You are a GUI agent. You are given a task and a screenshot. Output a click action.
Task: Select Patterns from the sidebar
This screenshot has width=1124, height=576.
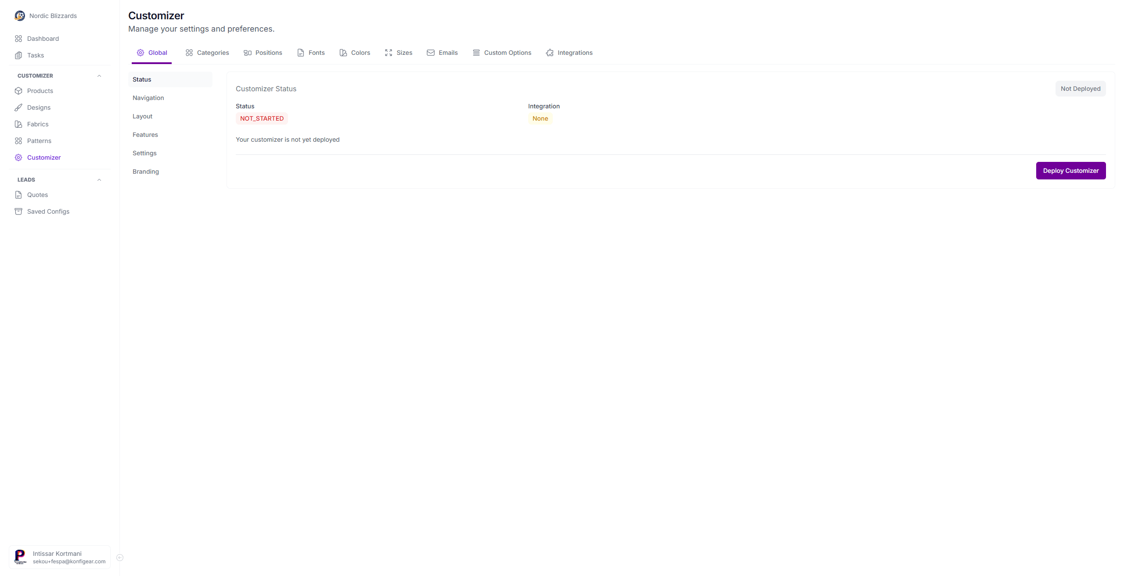coord(39,141)
